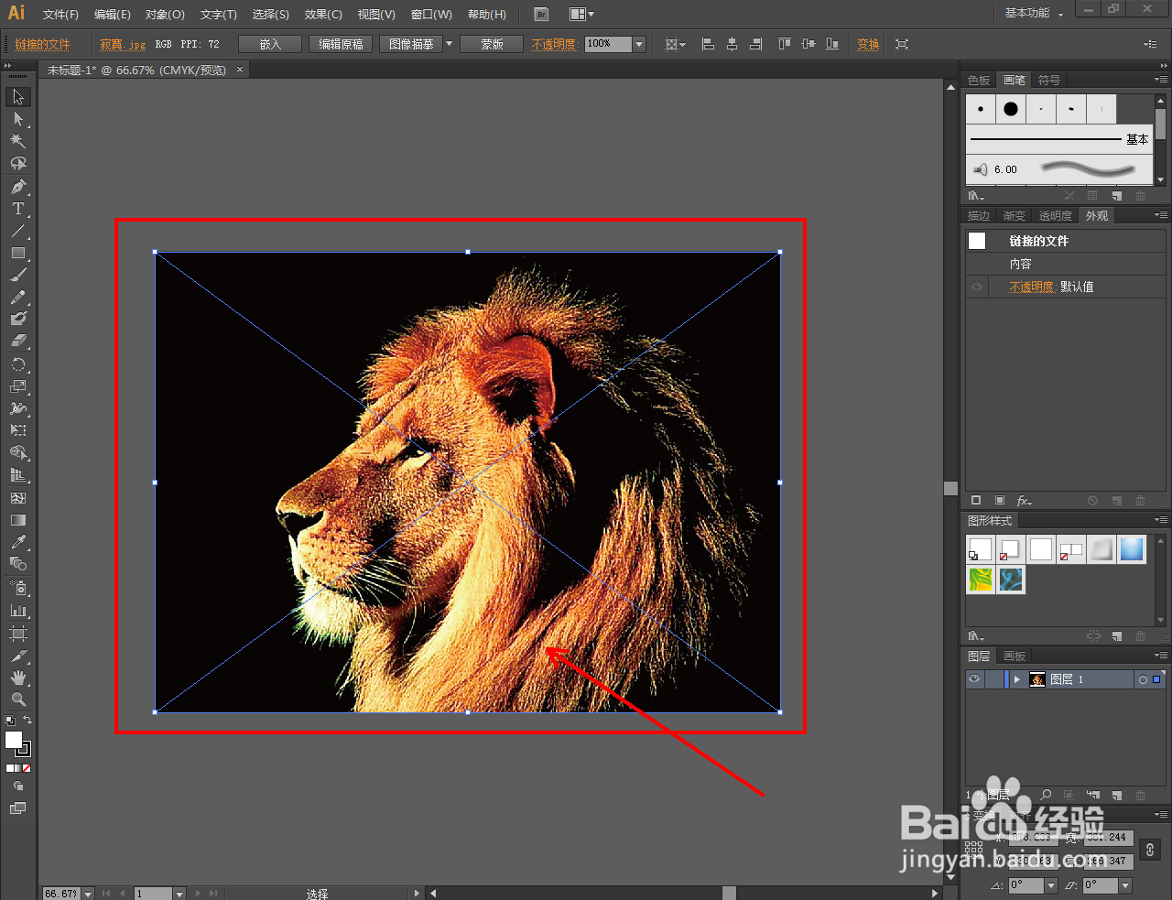Expand the 图层 1 layer contents

1016,679
